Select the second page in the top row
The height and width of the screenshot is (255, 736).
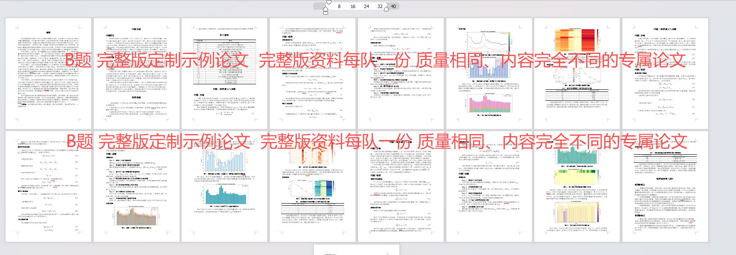coord(137,73)
